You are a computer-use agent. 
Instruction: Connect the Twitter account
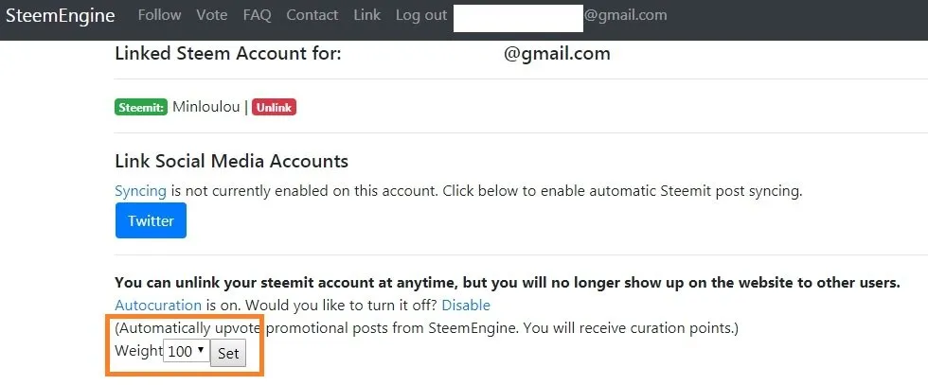(151, 220)
